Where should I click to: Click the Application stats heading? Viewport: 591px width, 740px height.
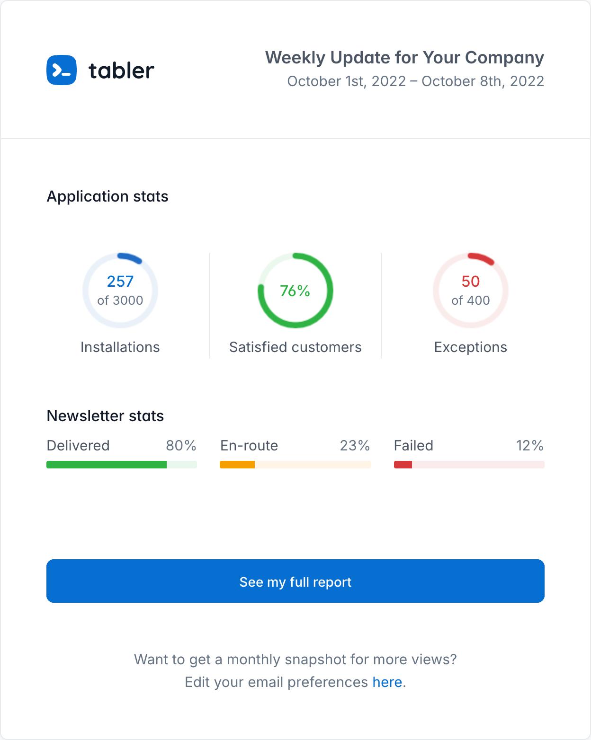point(107,196)
